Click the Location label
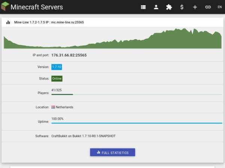 [x=42, y=107]
